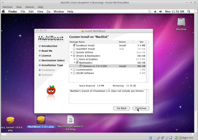
Task: Click the VirtualBox optical disc status icon
Action: click(154, 138)
